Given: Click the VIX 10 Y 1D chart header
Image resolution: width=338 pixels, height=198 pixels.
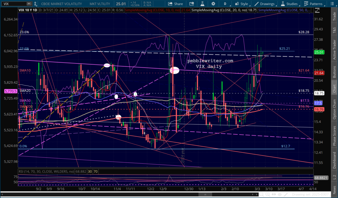Looking at the screenshot, I should 28,10.
